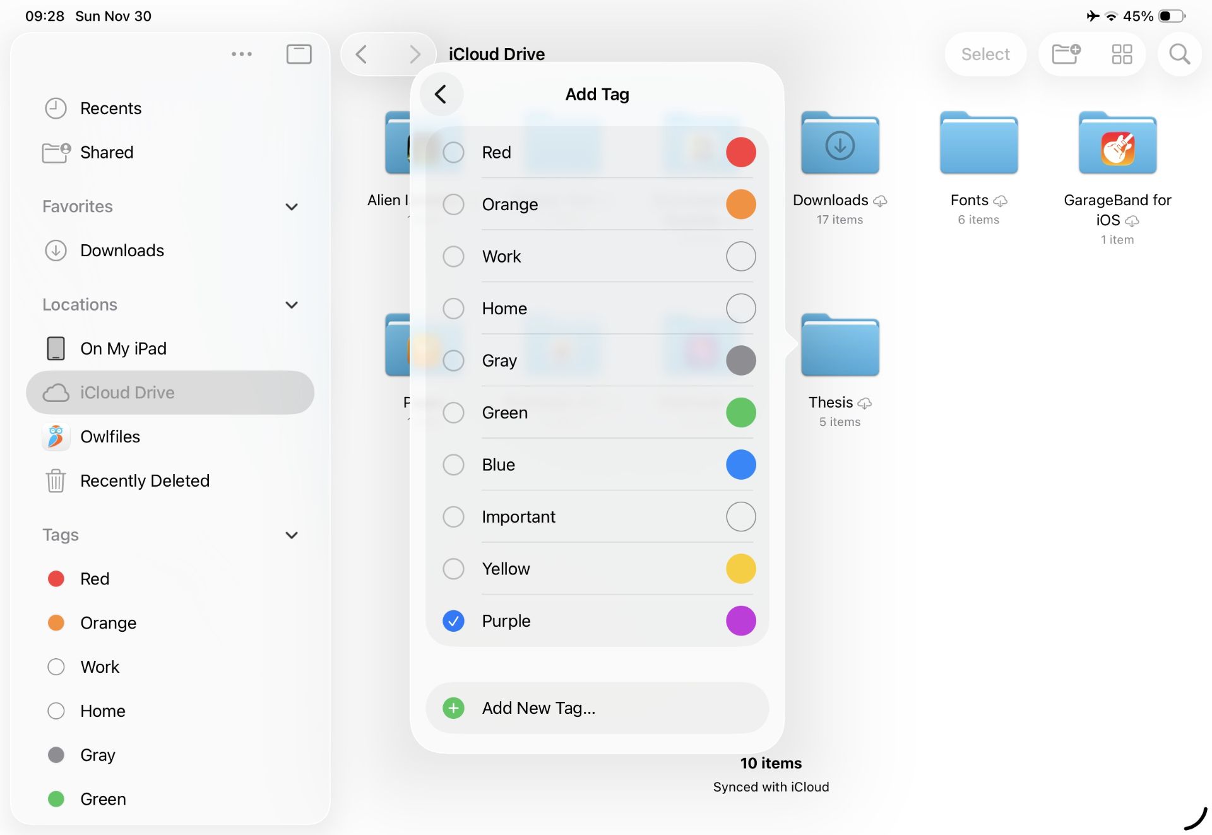This screenshot has height=835, width=1212.
Task: Collapse the Locations section
Action: (x=292, y=304)
